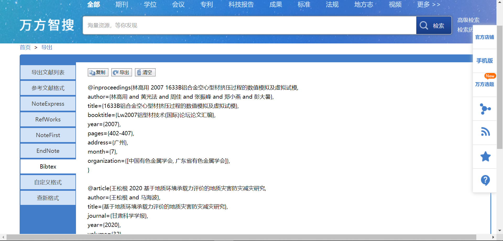
Task: Click horizontal scrollbar left arrow
Action: pyautogui.click(x=3, y=237)
